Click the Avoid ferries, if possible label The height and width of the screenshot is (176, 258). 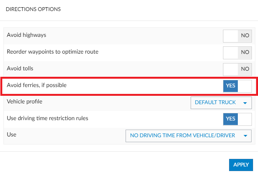point(37,85)
